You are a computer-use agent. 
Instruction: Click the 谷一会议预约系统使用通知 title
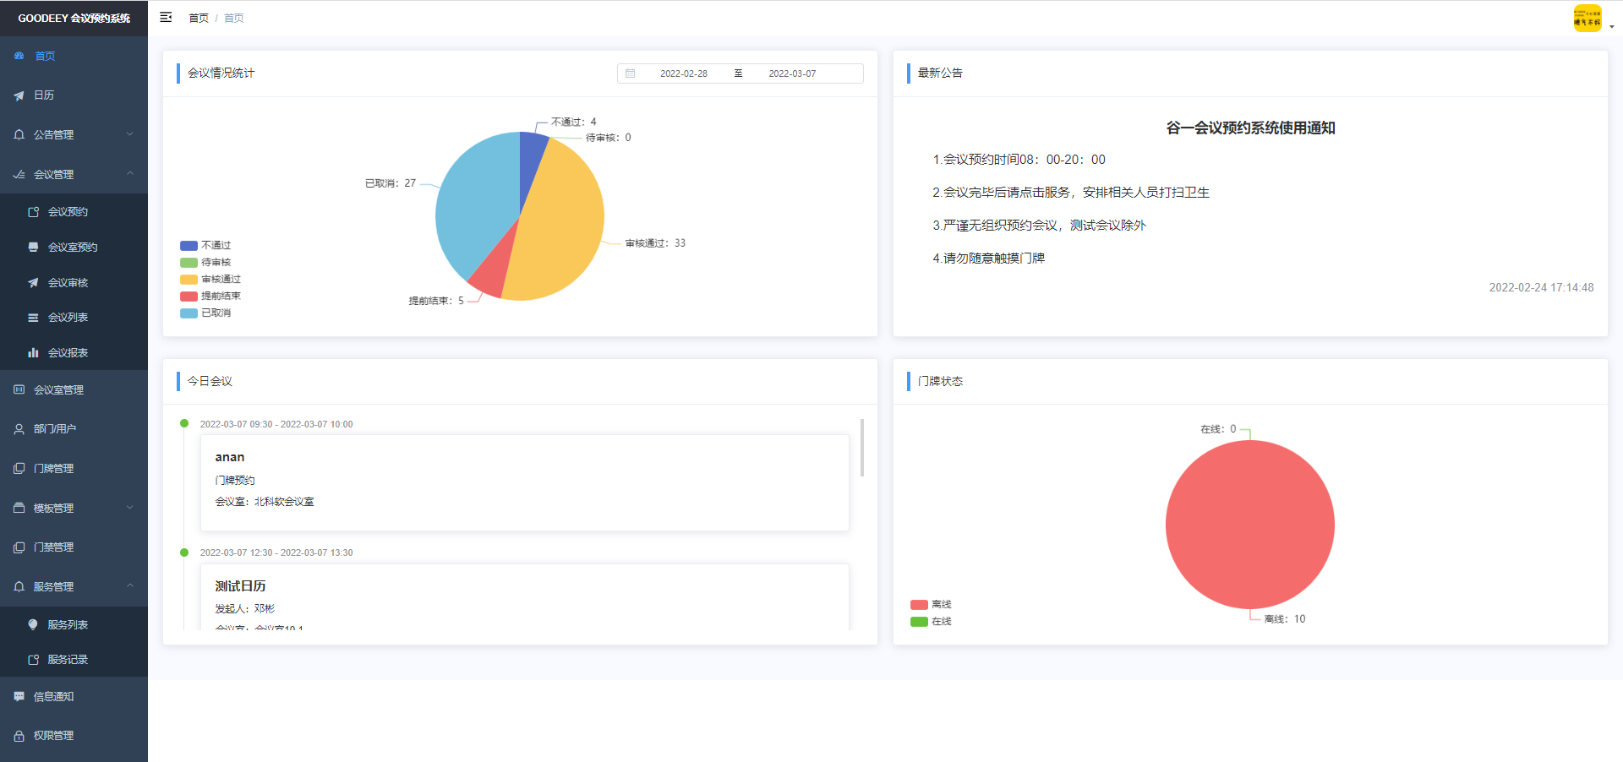click(x=1250, y=128)
